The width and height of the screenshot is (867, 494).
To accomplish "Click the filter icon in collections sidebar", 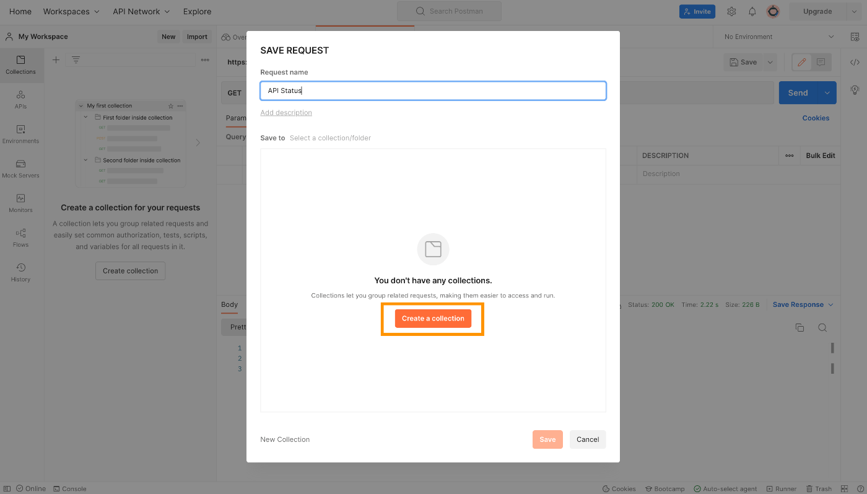I will click(76, 60).
